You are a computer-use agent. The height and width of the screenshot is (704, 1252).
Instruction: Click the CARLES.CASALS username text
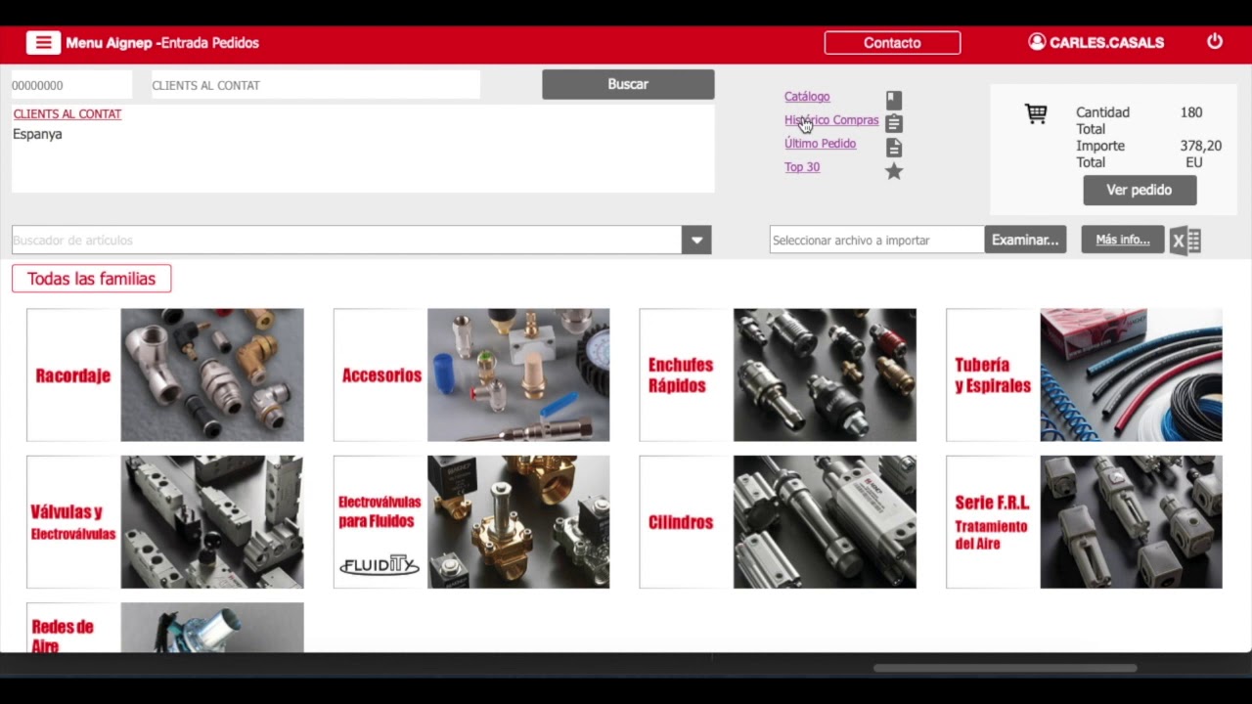point(1106,43)
